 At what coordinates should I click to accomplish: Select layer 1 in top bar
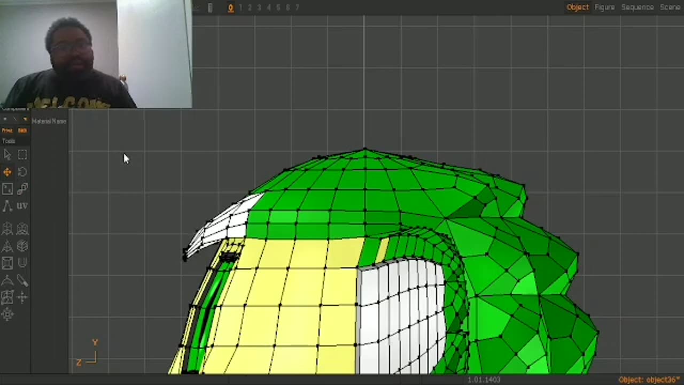[240, 7]
